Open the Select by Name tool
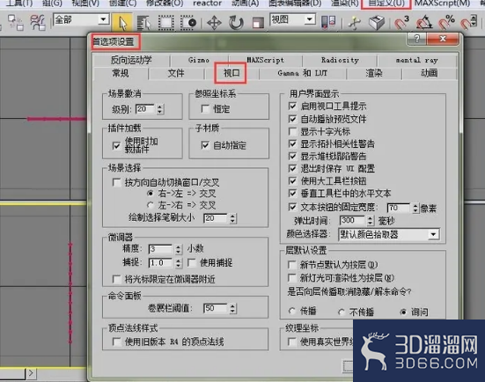Image resolution: width=485 pixels, height=382 pixels. pyautogui.click(x=143, y=23)
